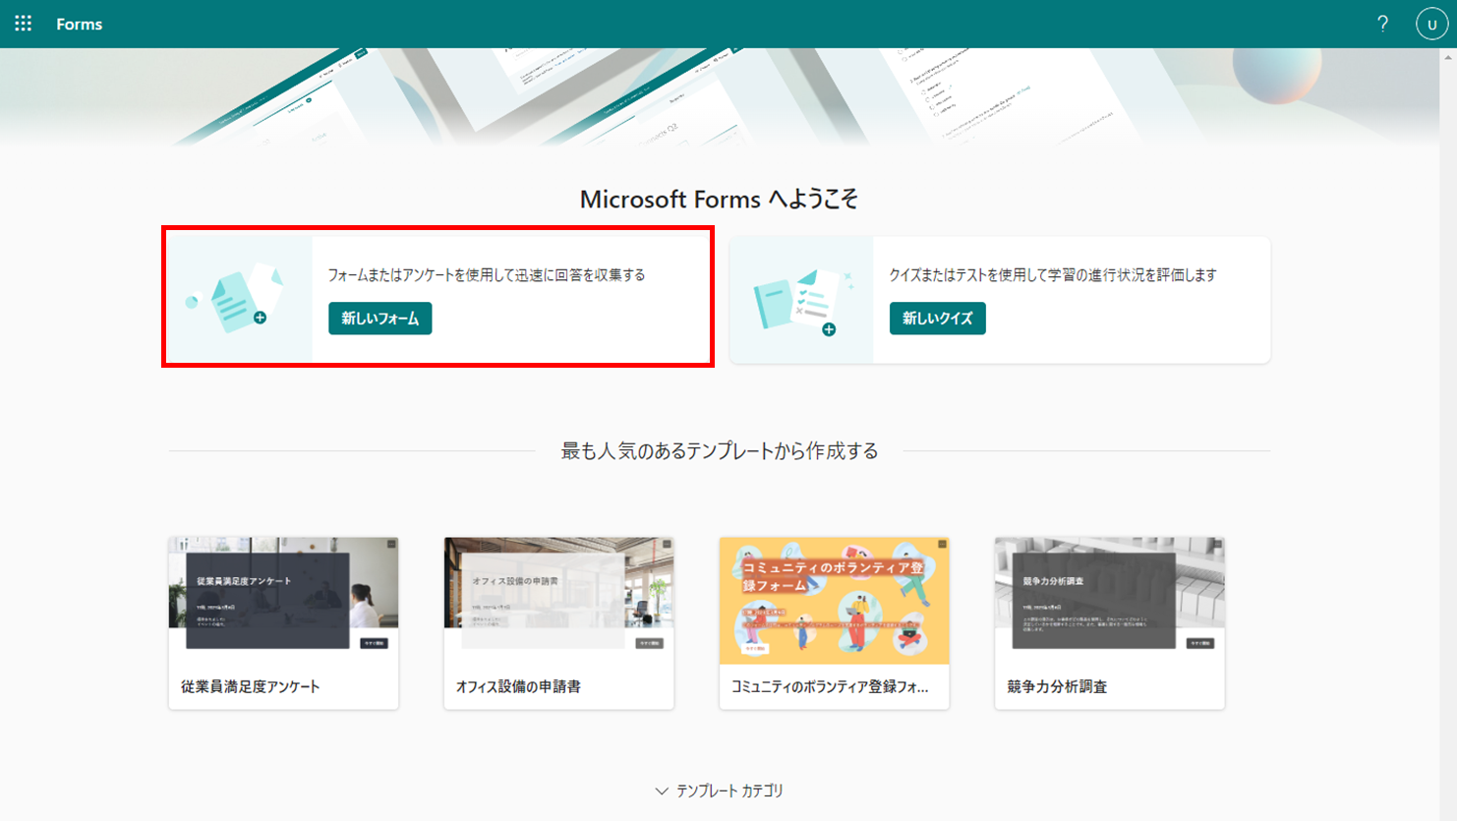This screenshot has width=1457, height=821.
Task: Select the 従業員満足度アンケート template title
Action: coord(251,687)
